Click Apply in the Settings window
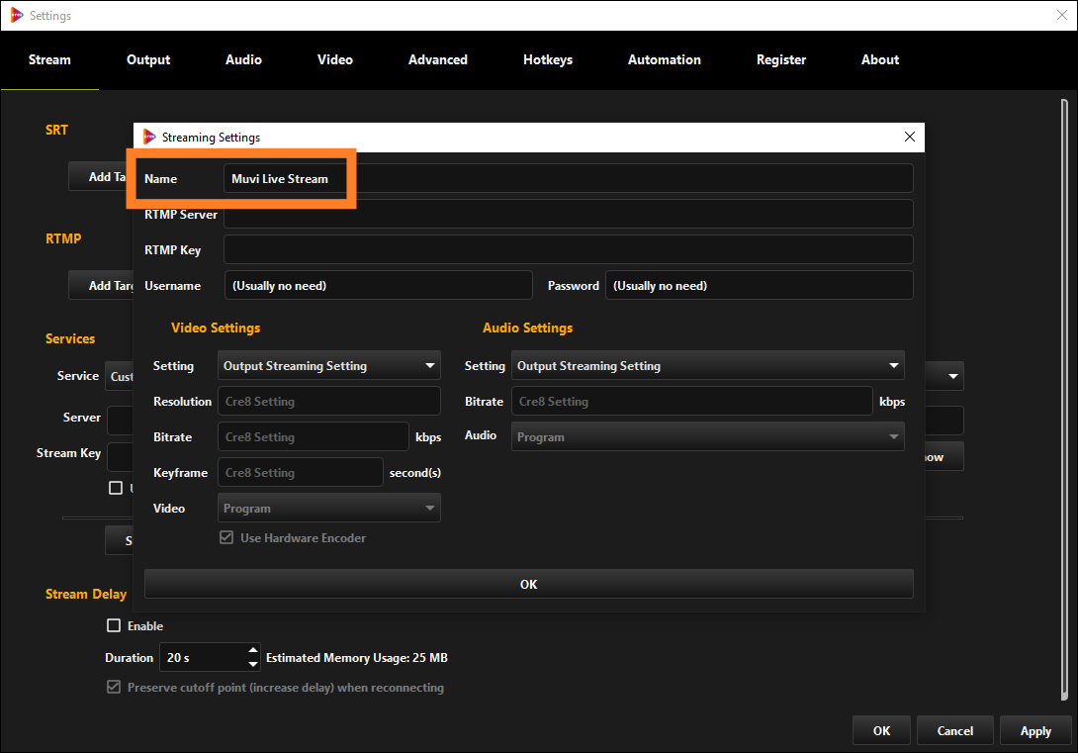Image resolution: width=1078 pixels, height=753 pixels. (x=1035, y=730)
